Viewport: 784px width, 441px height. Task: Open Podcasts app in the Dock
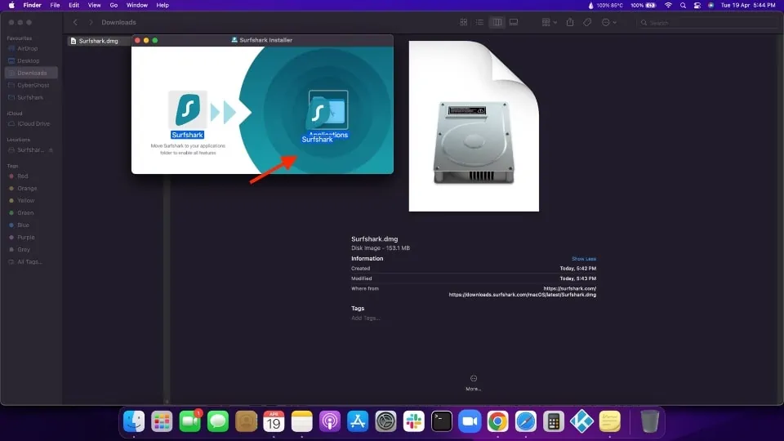point(330,421)
